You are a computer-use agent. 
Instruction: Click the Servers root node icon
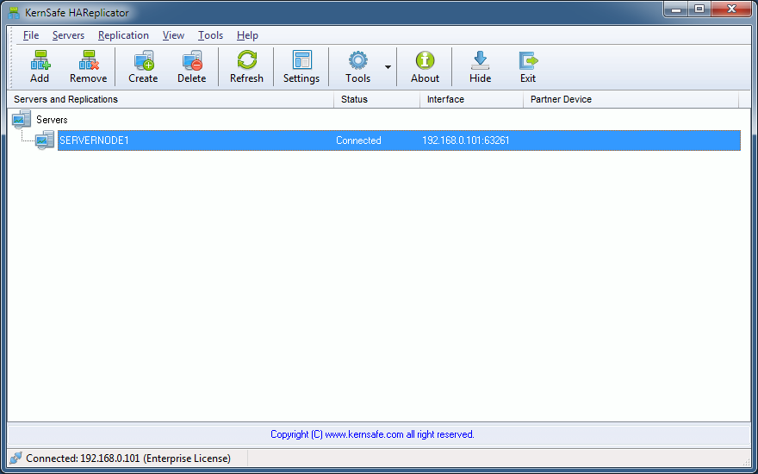22,120
